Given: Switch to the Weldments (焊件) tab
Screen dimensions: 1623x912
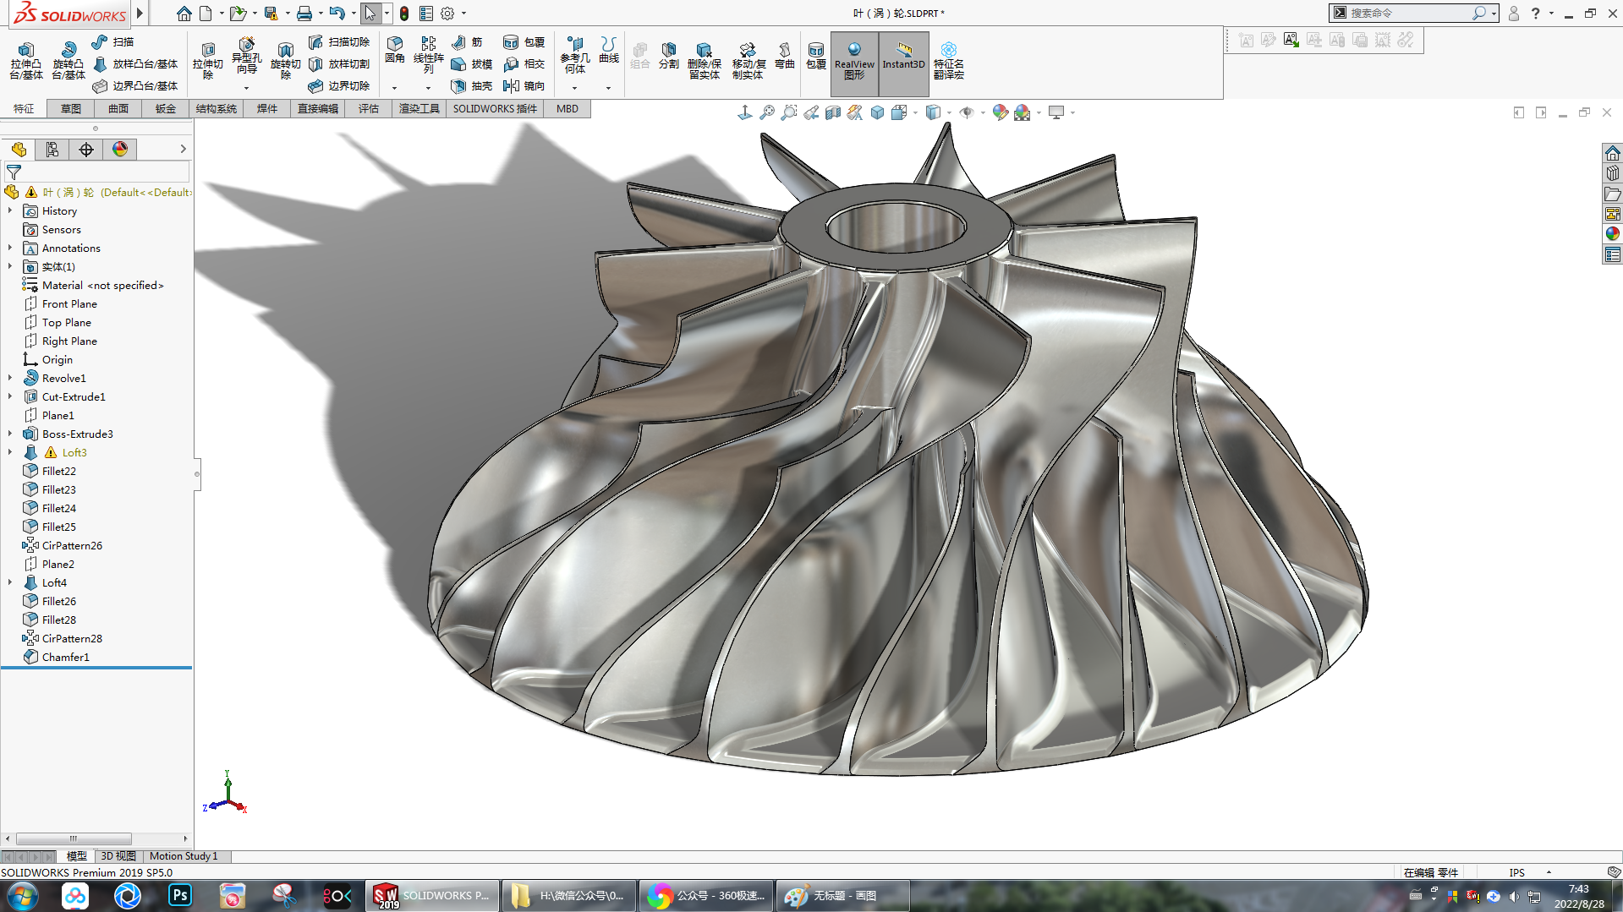Looking at the screenshot, I should pos(267,109).
